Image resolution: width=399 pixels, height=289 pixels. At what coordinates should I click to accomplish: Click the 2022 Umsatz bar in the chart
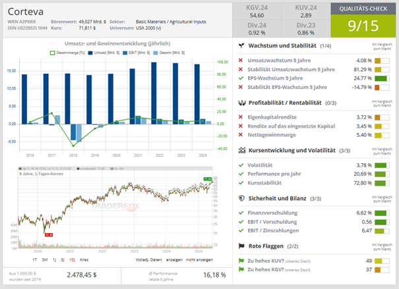pos(154,93)
